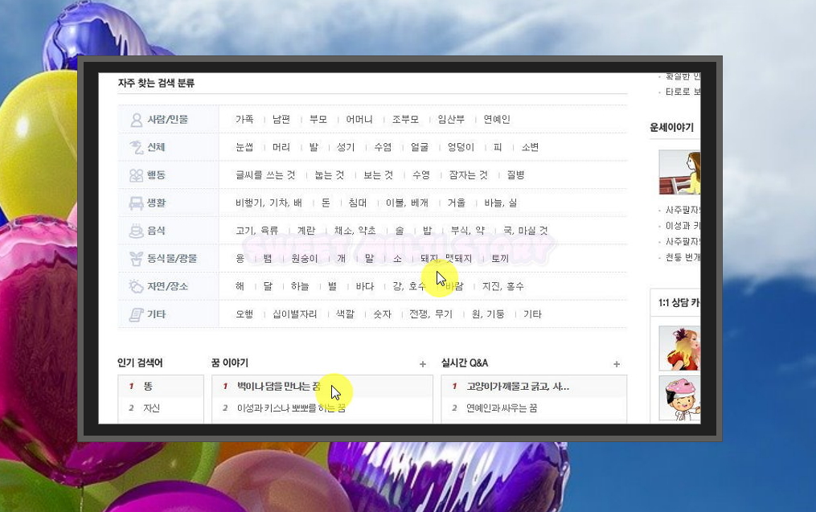Click the 운세이야기 sidebar heading
The height and width of the screenshot is (512, 816).
click(672, 128)
